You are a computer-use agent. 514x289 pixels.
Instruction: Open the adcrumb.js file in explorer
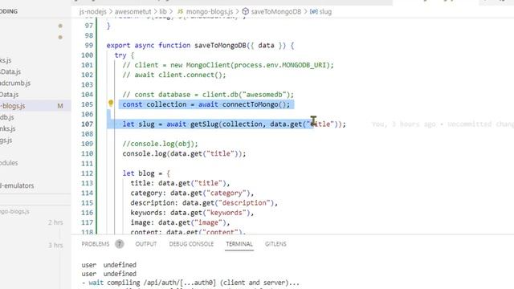(x=15, y=83)
